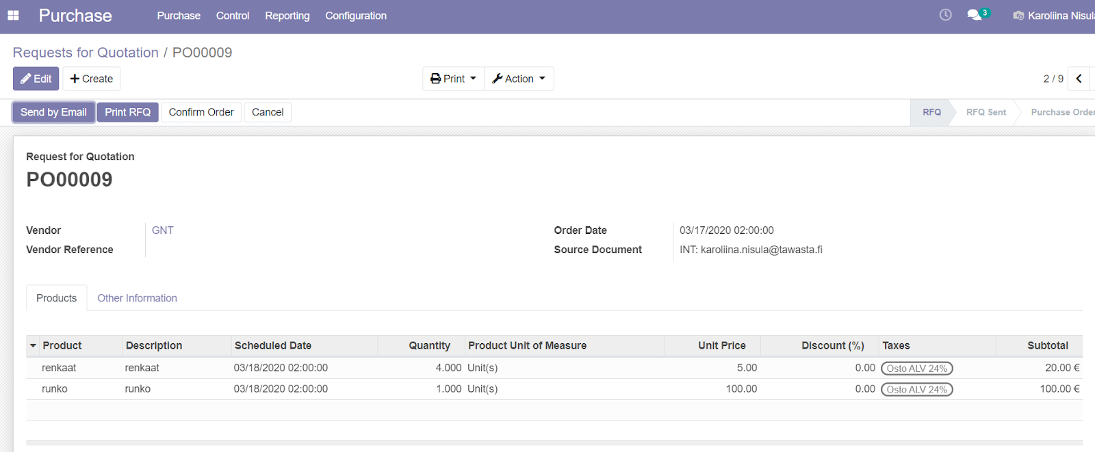Switch to the Other Information tab
Screen dimensions: 1095x452
pyautogui.click(x=137, y=298)
